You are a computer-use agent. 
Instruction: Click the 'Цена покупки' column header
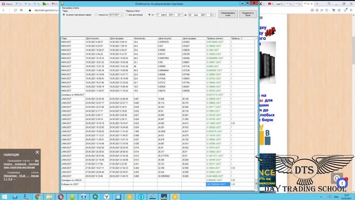[170, 38]
